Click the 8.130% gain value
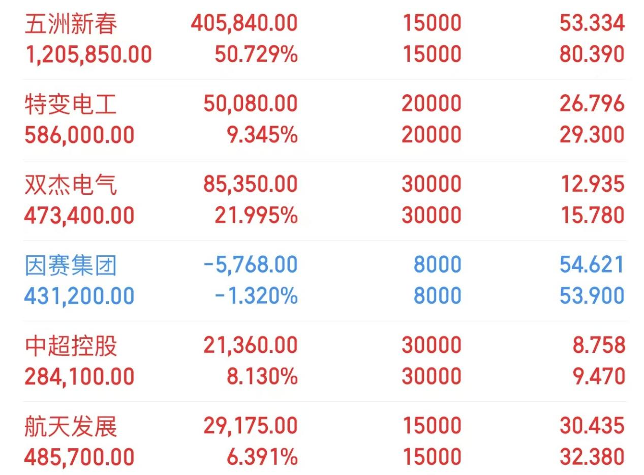The height and width of the screenshot is (475, 644). tap(262, 377)
